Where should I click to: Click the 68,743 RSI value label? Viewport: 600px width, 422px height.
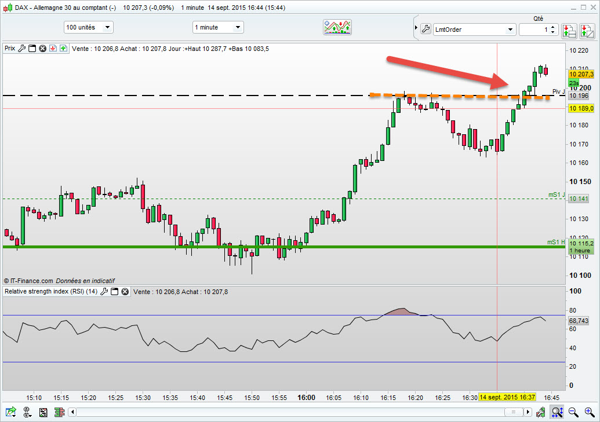pyautogui.click(x=579, y=321)
